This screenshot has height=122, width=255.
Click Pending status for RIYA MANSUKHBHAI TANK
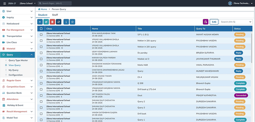click(x=240, y=35)
